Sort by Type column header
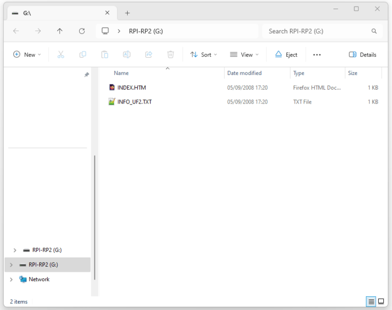The height and width of the screenshot is (310, 392). [299, 73]
